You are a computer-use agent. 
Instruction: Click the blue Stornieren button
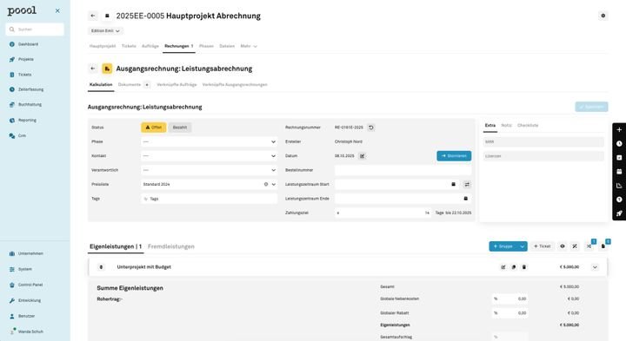point(454,156)
